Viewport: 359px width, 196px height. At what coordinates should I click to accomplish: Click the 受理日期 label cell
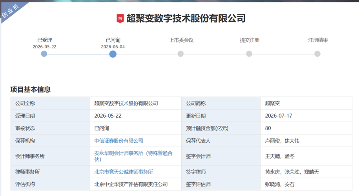coord(50,116)
